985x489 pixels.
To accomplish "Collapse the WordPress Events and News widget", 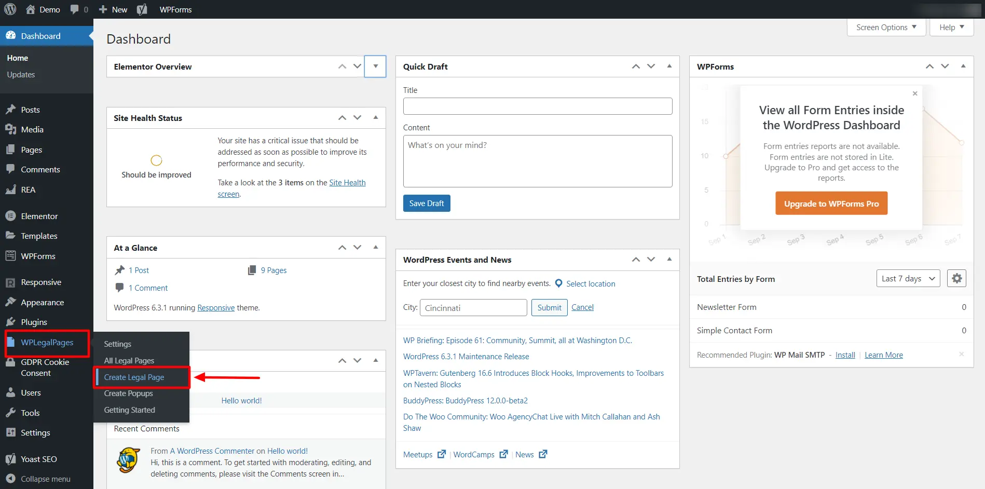I will click(669, 260).
